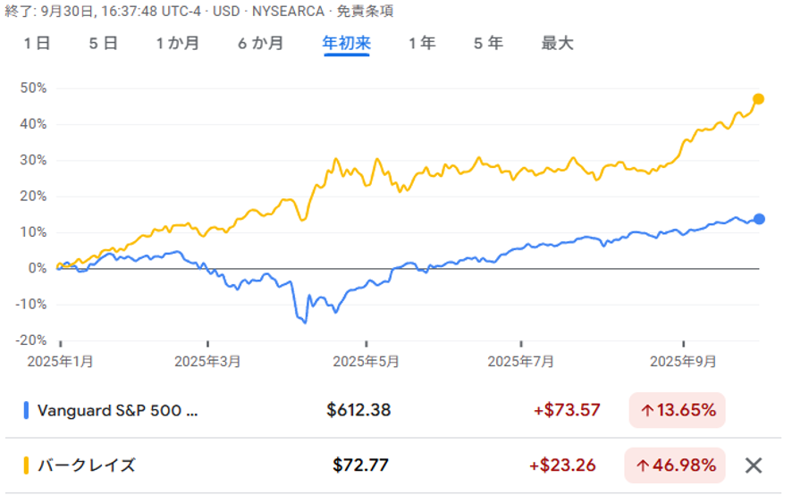
Task: Select the 年初来 tab
Action: (x=346, y=43)
